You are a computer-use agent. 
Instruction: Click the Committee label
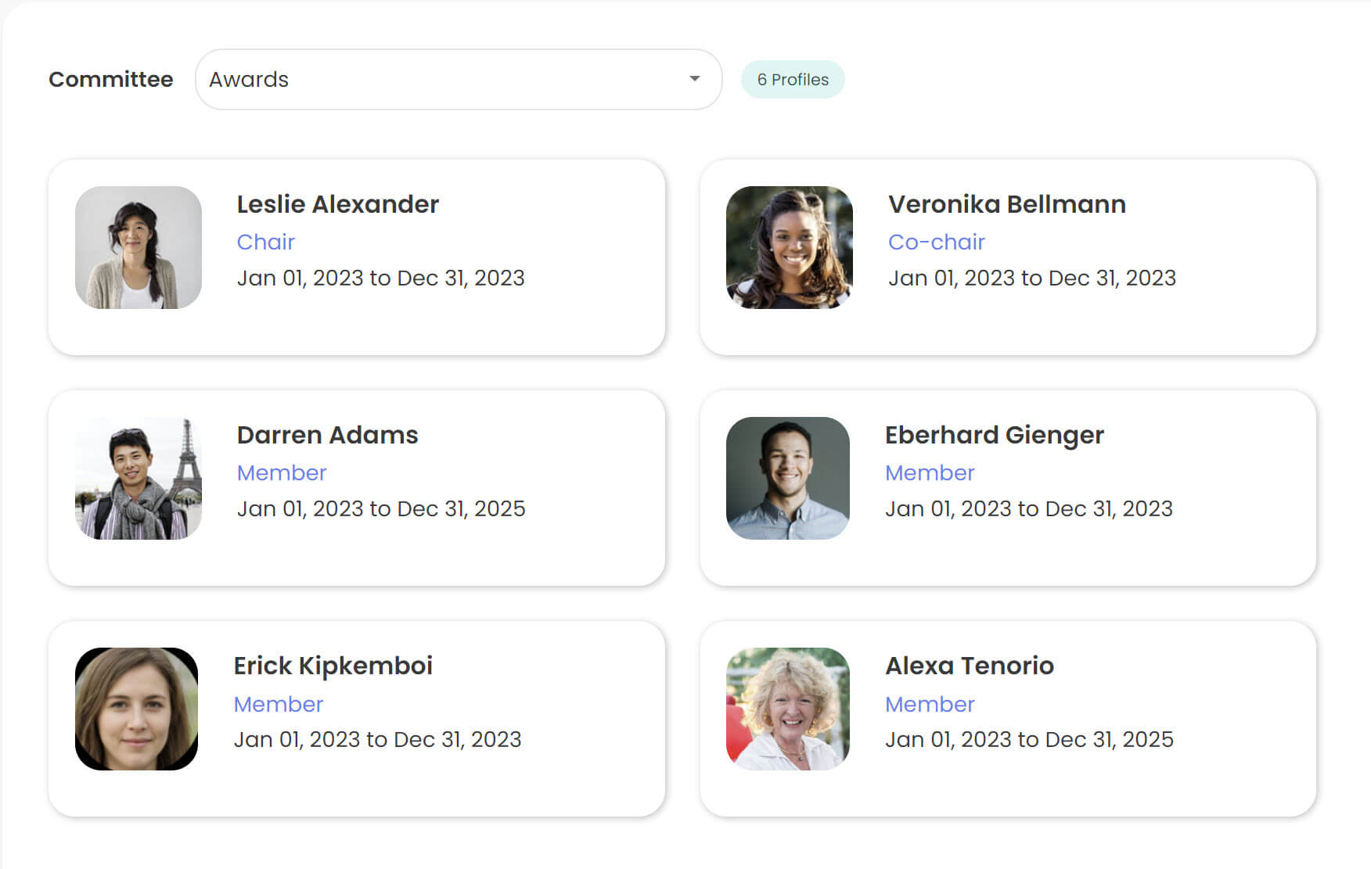pyautogui.click(x=111, y=79)
